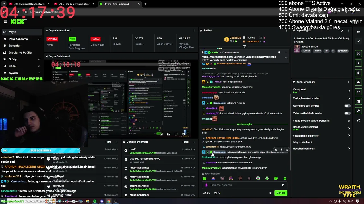This screenshot has height=204, width=364.
Task: Click the pencil edit icon in right toolbar
Action: (359, 41)
